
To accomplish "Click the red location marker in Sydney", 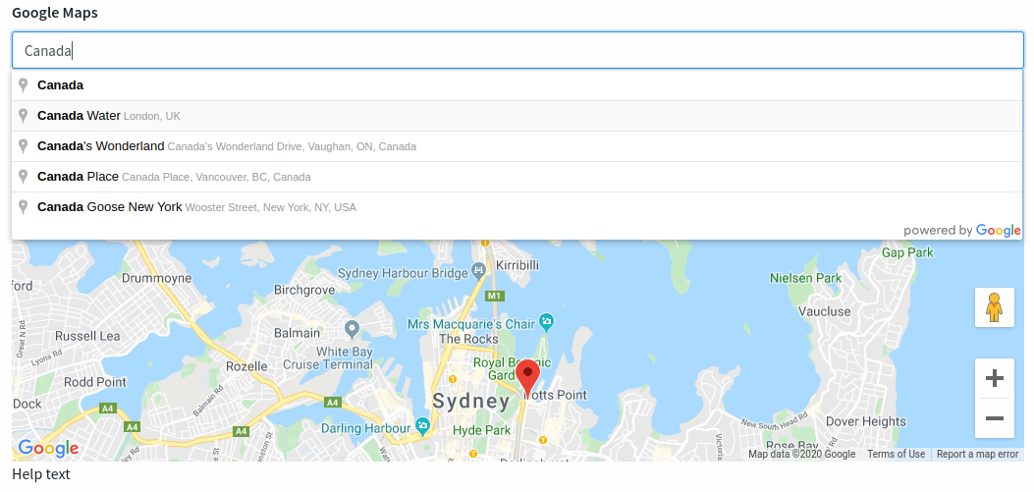I will [x=527, y=378].
